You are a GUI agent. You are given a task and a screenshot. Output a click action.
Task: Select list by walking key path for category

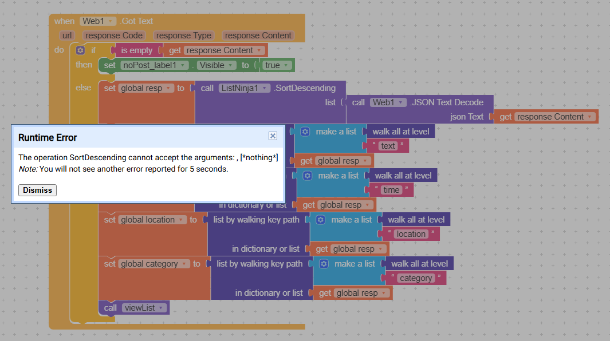point(259,264)
